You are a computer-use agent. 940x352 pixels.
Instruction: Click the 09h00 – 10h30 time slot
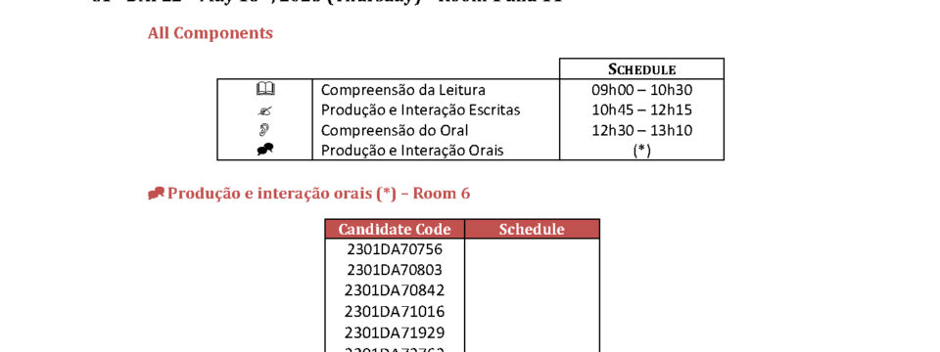(x=641, y=90)
